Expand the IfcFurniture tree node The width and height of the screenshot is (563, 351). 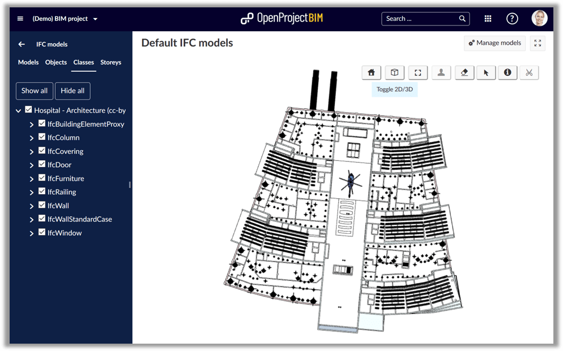pyautogui.click(x=32, y=178)
